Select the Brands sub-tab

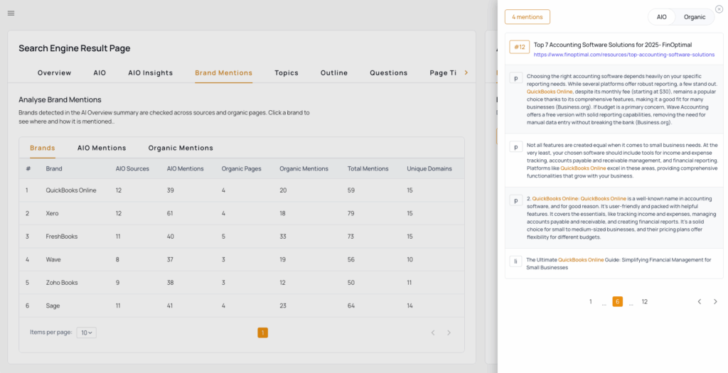[x=42, y=148]
